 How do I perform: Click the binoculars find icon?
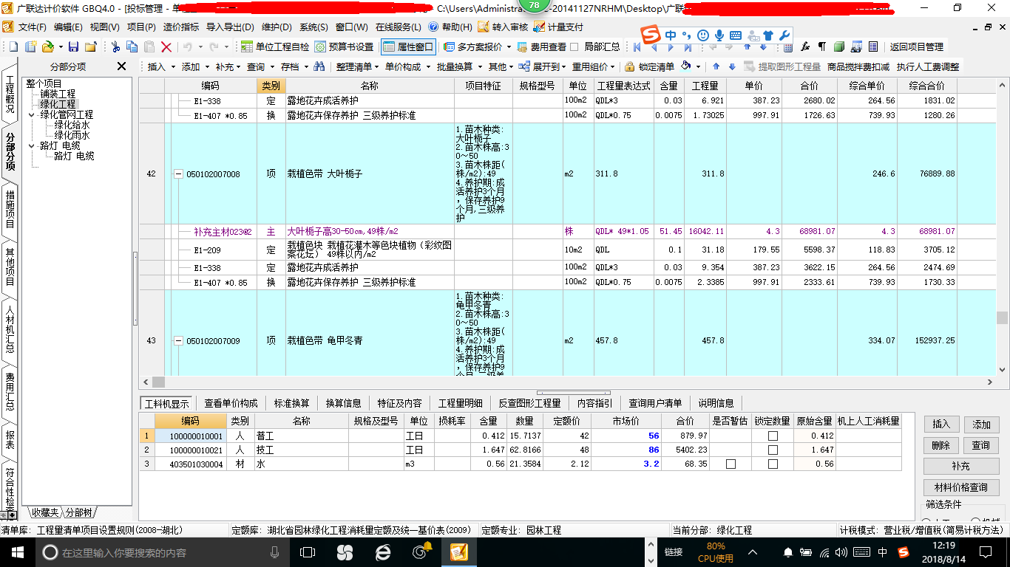319,66
